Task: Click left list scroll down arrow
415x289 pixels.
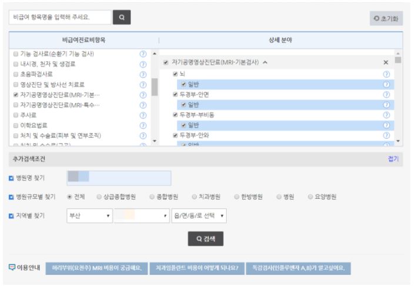Action: 155,141
